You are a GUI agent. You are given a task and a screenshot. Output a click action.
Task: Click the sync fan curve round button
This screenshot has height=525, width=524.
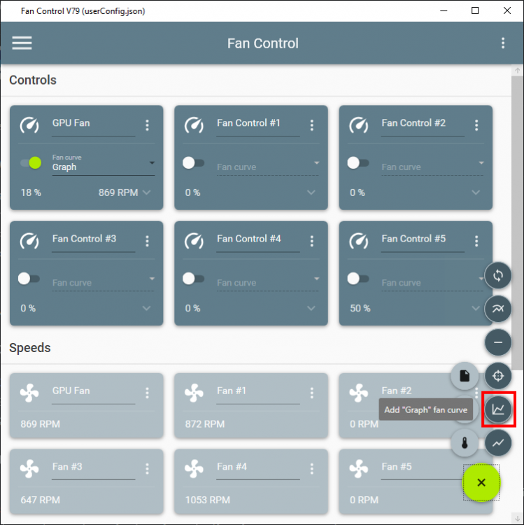[x=498, y=275]
